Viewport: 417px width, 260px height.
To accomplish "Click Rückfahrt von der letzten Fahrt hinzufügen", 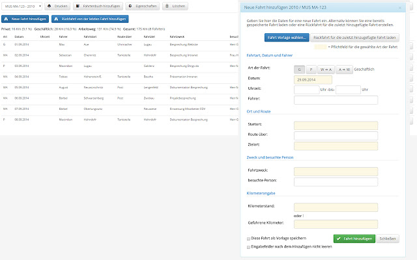I will (90, 19).
